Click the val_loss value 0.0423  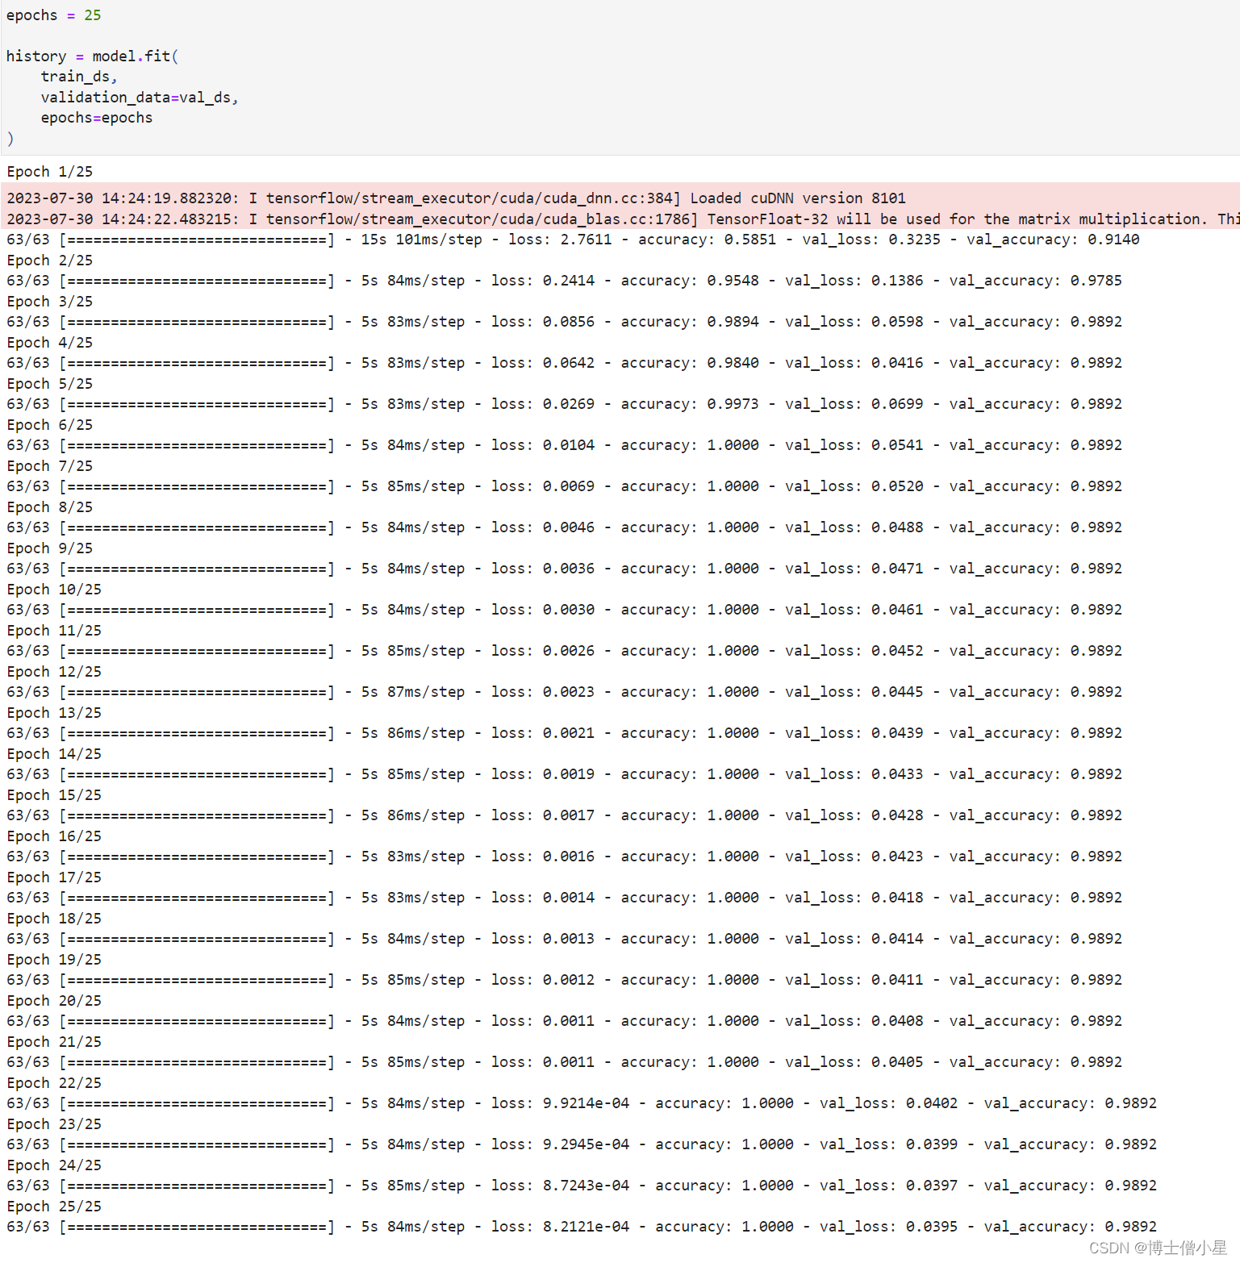click(x=897, y=857)
